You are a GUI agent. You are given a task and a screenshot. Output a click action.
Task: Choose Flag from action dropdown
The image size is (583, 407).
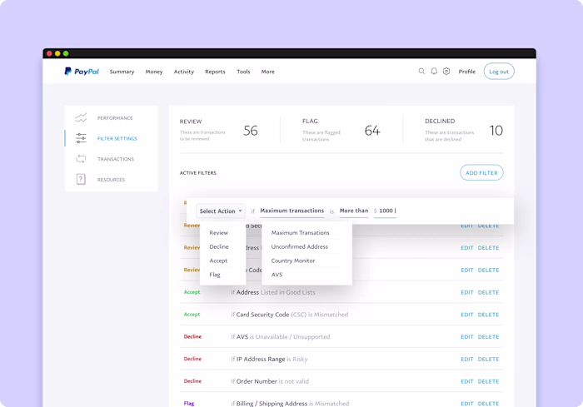[x=215, y=275]
